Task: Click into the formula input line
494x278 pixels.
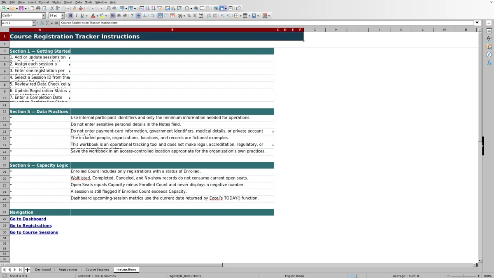Action: 267,23
